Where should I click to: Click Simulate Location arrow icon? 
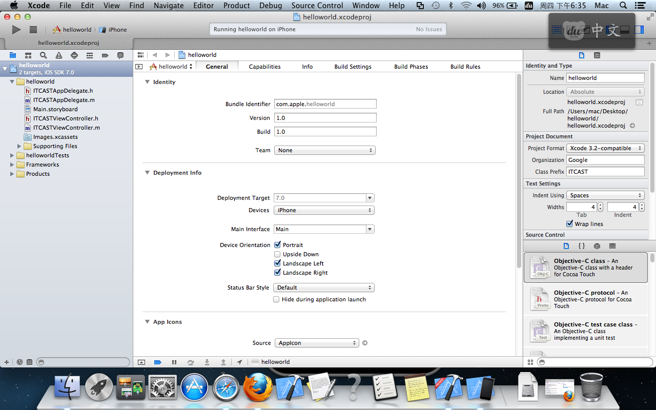[239, 362]
